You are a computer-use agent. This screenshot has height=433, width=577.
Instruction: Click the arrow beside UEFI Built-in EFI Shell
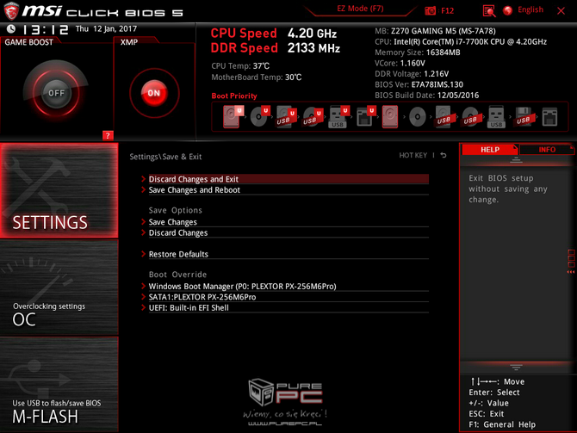pos(144,307)
